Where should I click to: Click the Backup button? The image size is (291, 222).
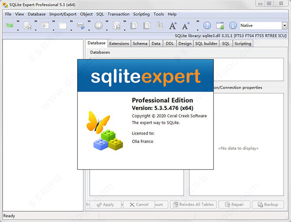(268, 205)
